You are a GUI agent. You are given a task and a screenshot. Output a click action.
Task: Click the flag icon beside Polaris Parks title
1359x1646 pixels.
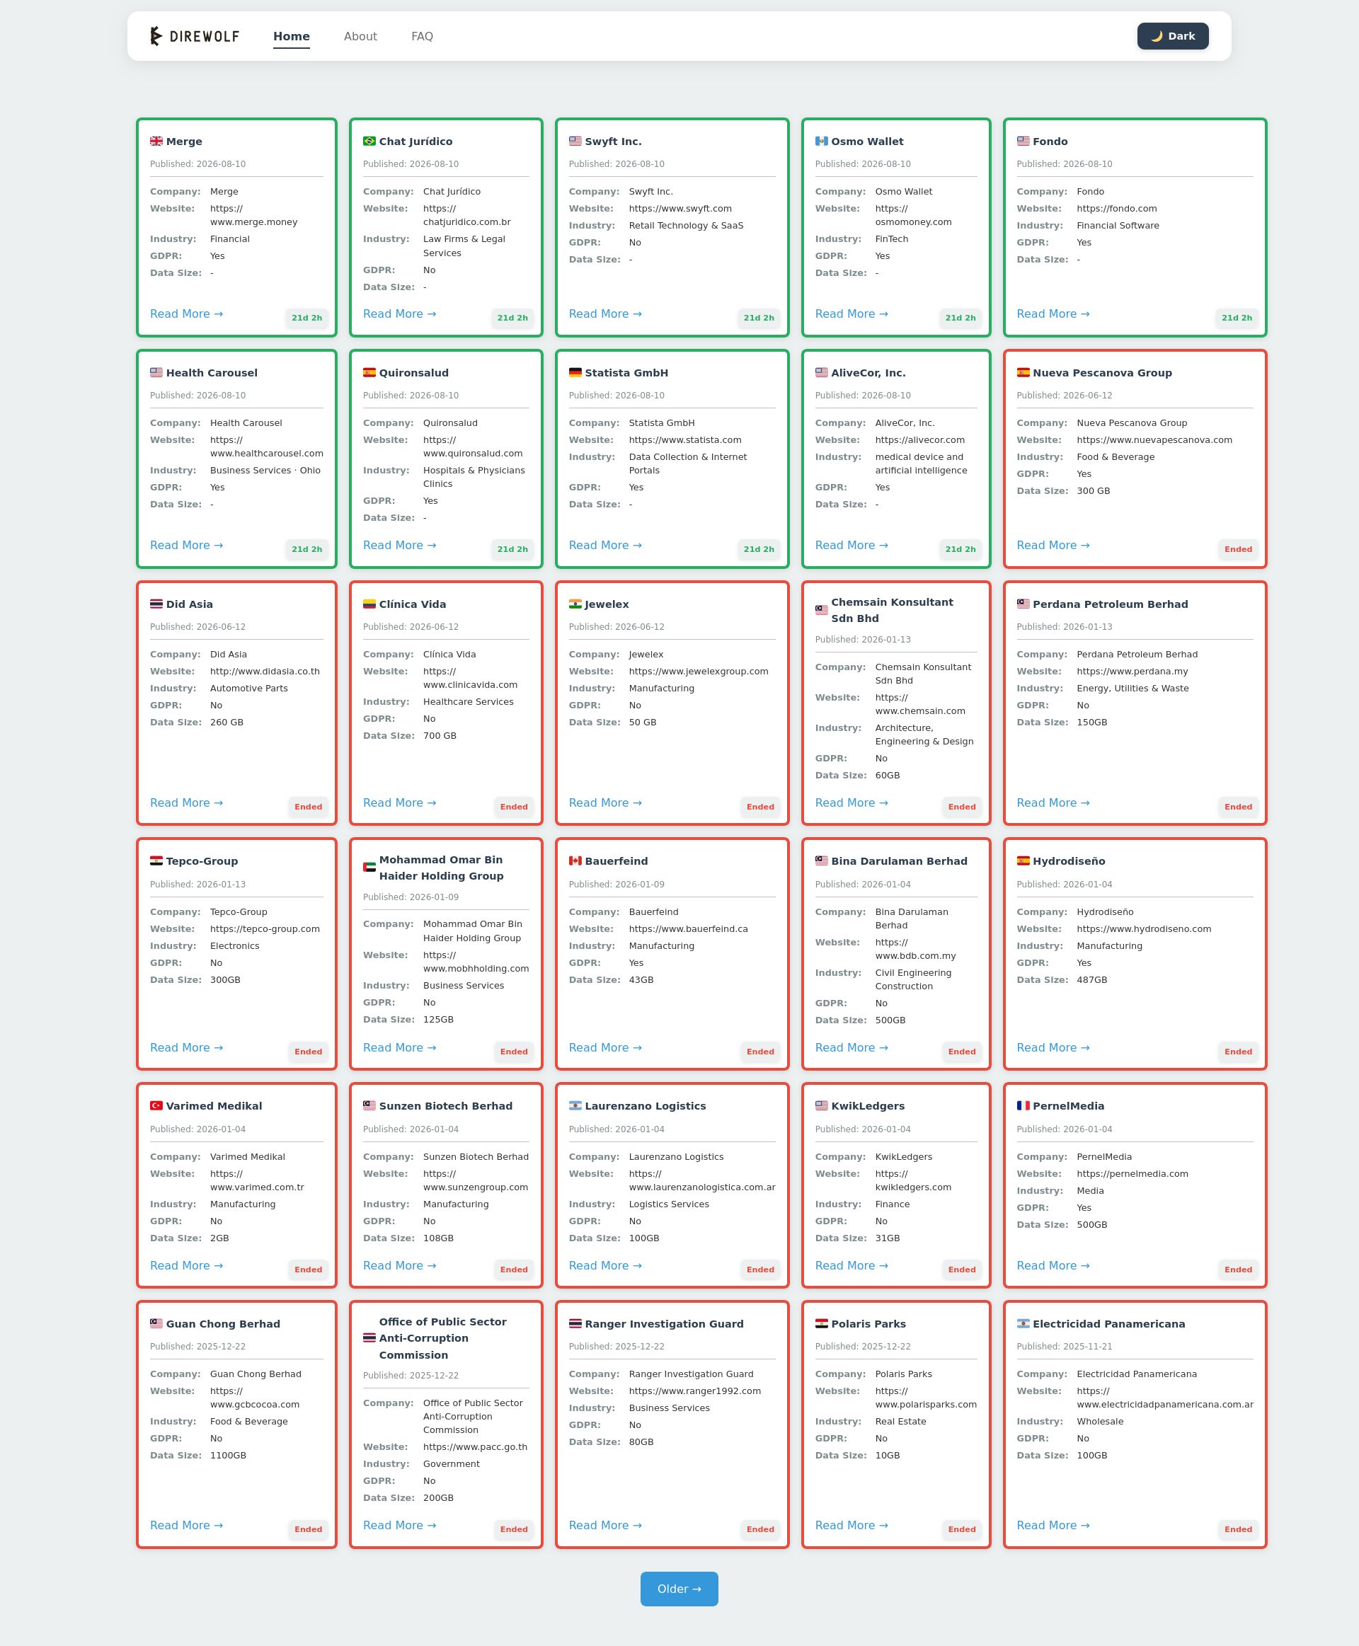(821, 1323)
